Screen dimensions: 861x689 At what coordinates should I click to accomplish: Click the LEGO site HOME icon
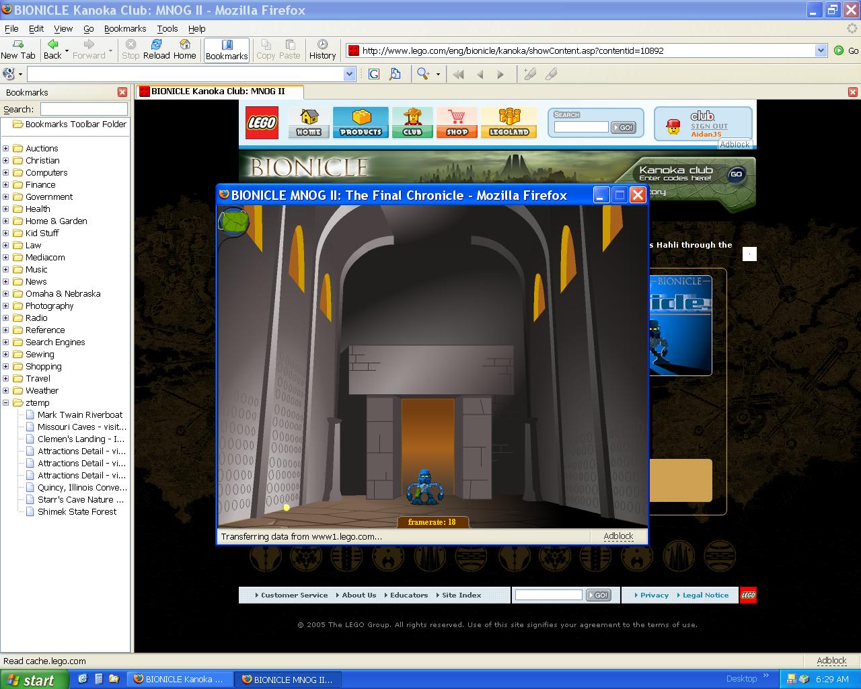point(309,123)
